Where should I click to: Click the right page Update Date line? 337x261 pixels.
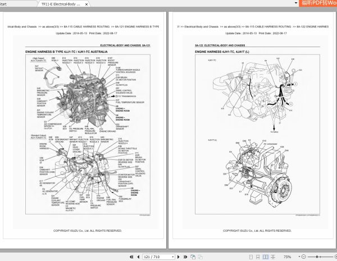[256, 33]
